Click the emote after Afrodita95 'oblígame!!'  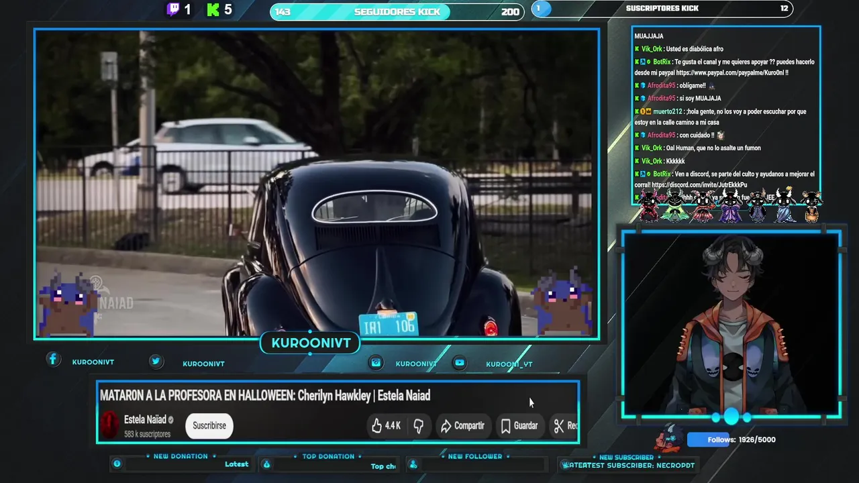coord(712,86)
